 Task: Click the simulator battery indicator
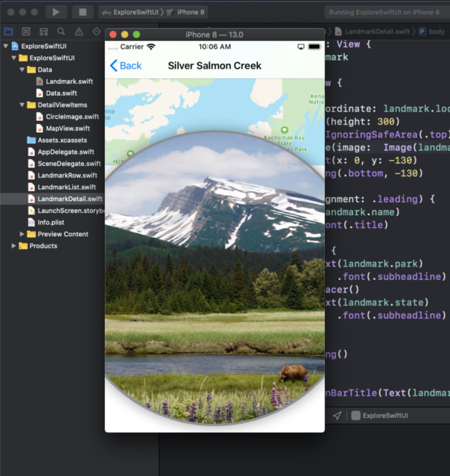tap(314, 47)
